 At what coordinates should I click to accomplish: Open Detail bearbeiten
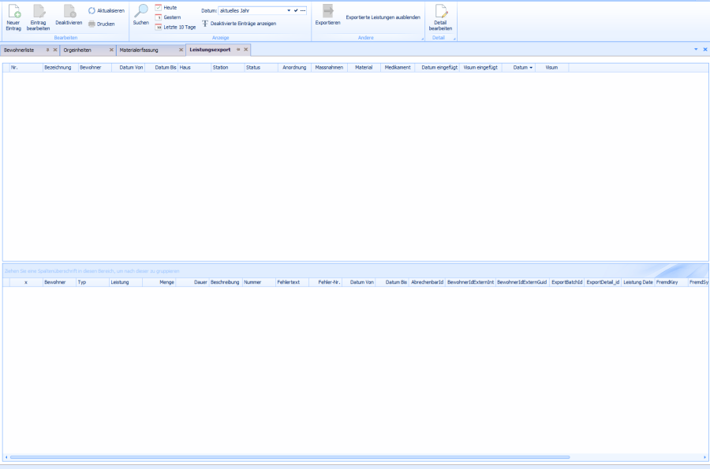(440, 17)
